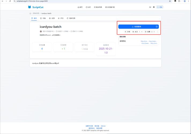Expand the 关注 dropdown arrow
The image size is (191, 134).
pos(142,32)
